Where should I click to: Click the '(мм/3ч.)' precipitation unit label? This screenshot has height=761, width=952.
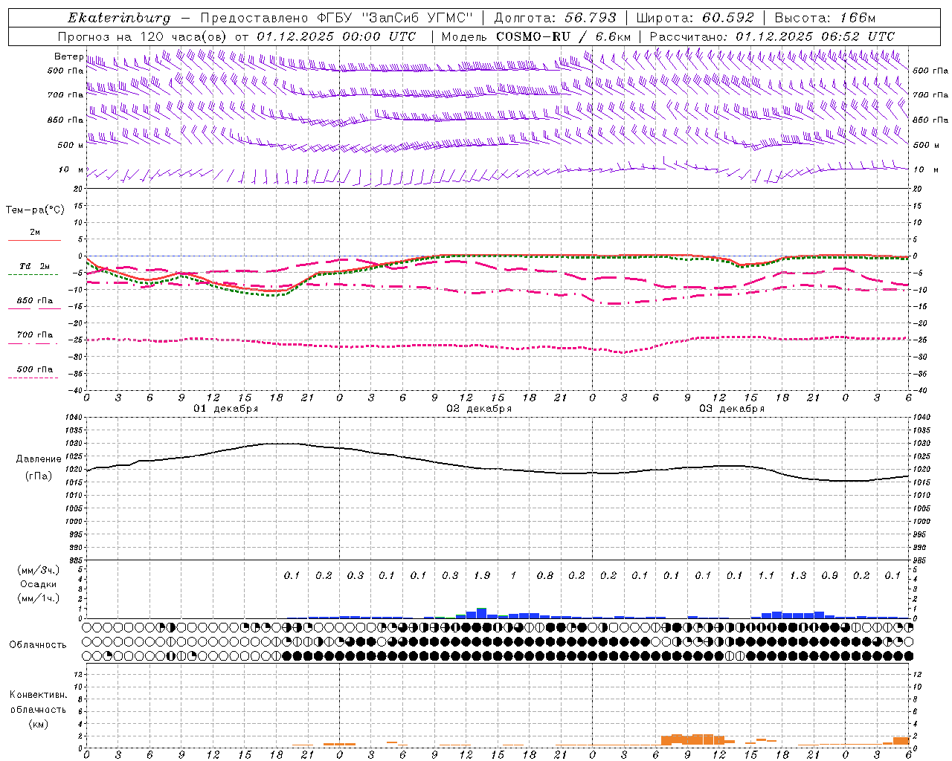(39, 570)
